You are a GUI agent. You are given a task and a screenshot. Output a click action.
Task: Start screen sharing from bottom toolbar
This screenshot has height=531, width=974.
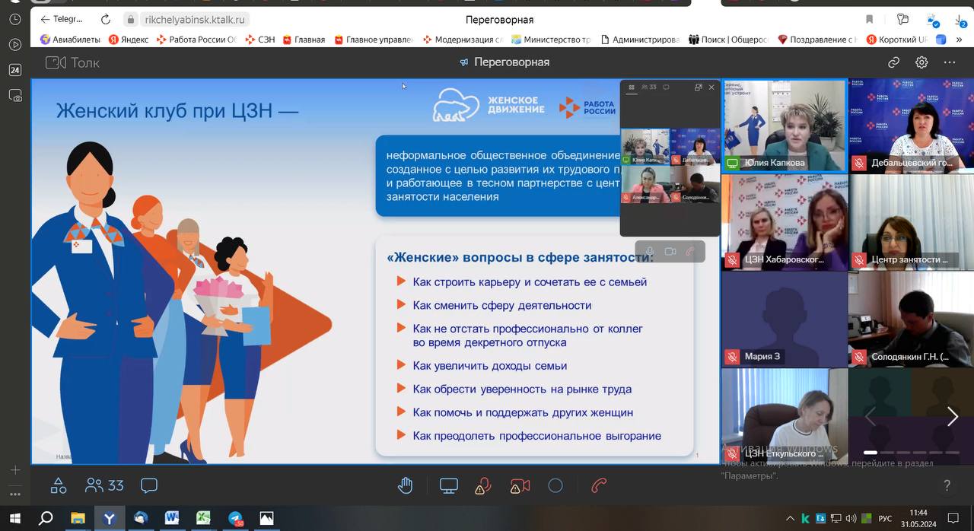[x=448, y=485]
